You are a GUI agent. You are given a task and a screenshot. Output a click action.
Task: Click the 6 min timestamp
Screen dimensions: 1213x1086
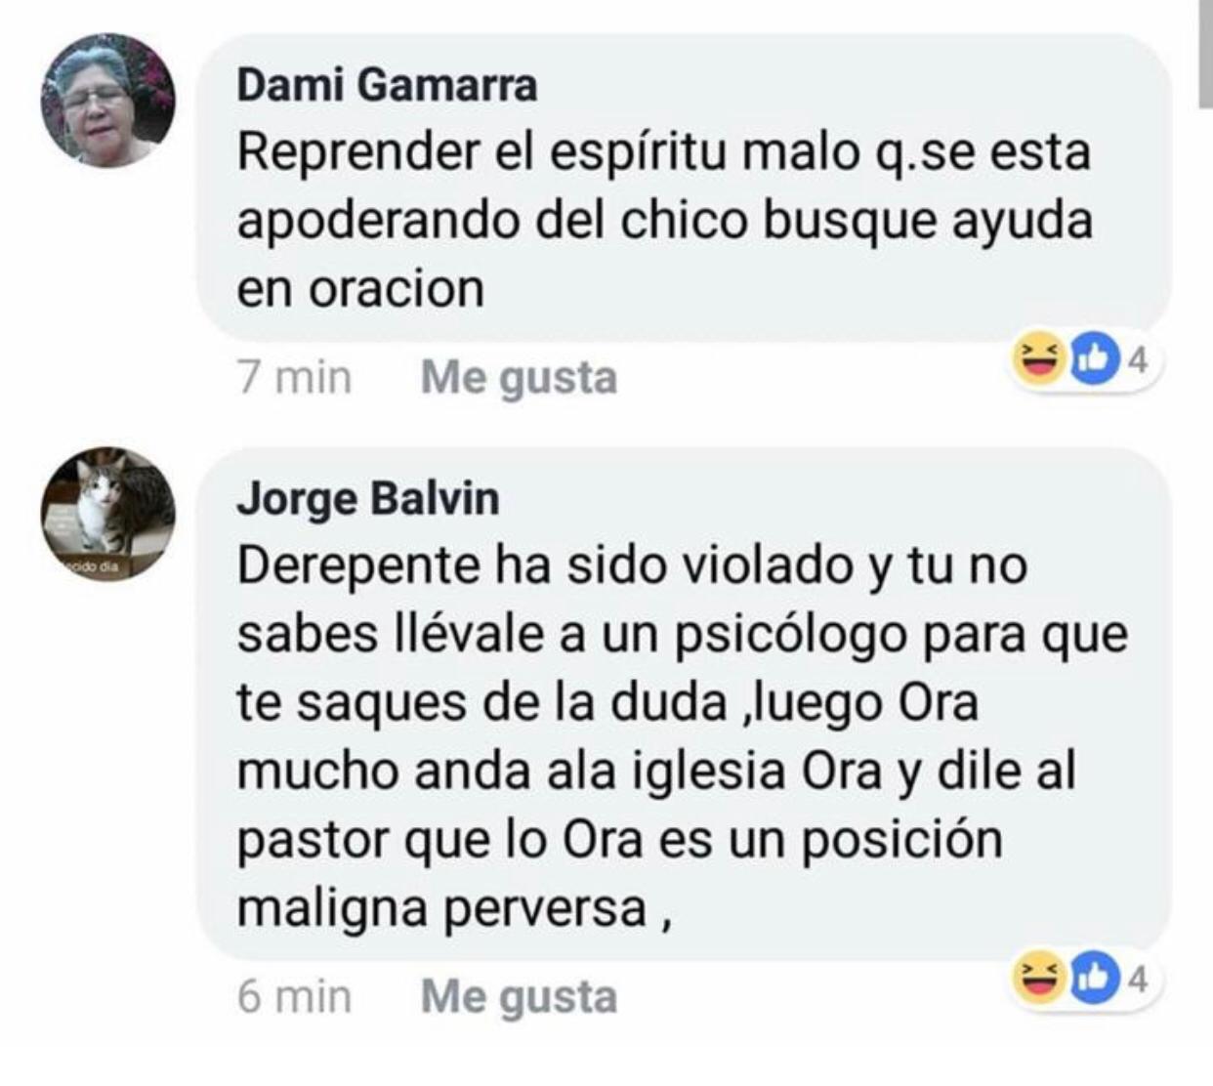(294, 996)
